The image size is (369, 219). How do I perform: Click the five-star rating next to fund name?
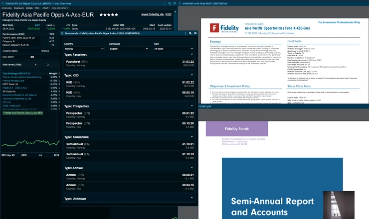109,15
